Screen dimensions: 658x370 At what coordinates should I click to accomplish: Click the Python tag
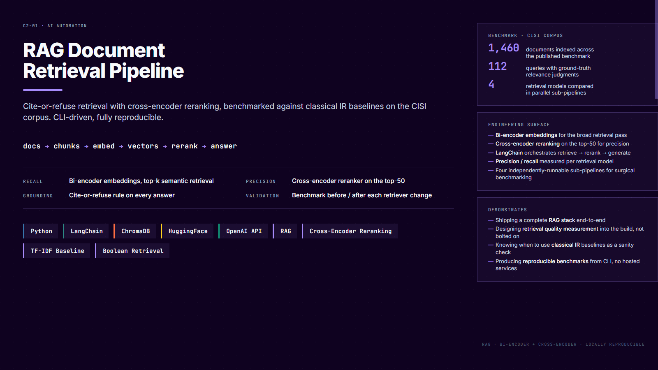coord(41,231)
